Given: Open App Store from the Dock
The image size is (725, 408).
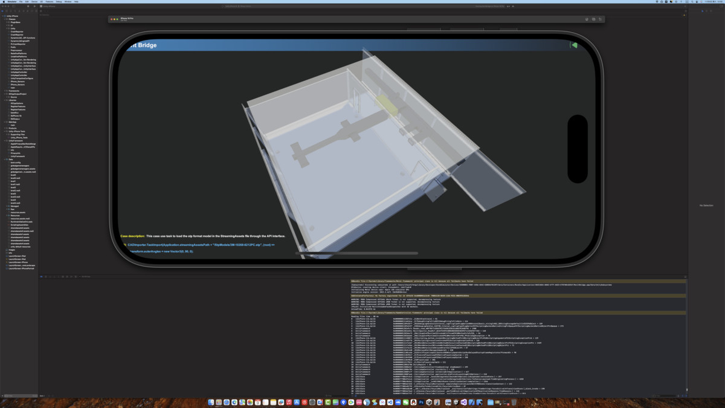Looking at the screenshot, I should [297, 402].
